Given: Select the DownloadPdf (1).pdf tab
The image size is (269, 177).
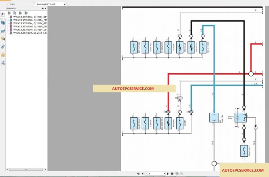Looking at the screenshot, I should pos(46,4).
